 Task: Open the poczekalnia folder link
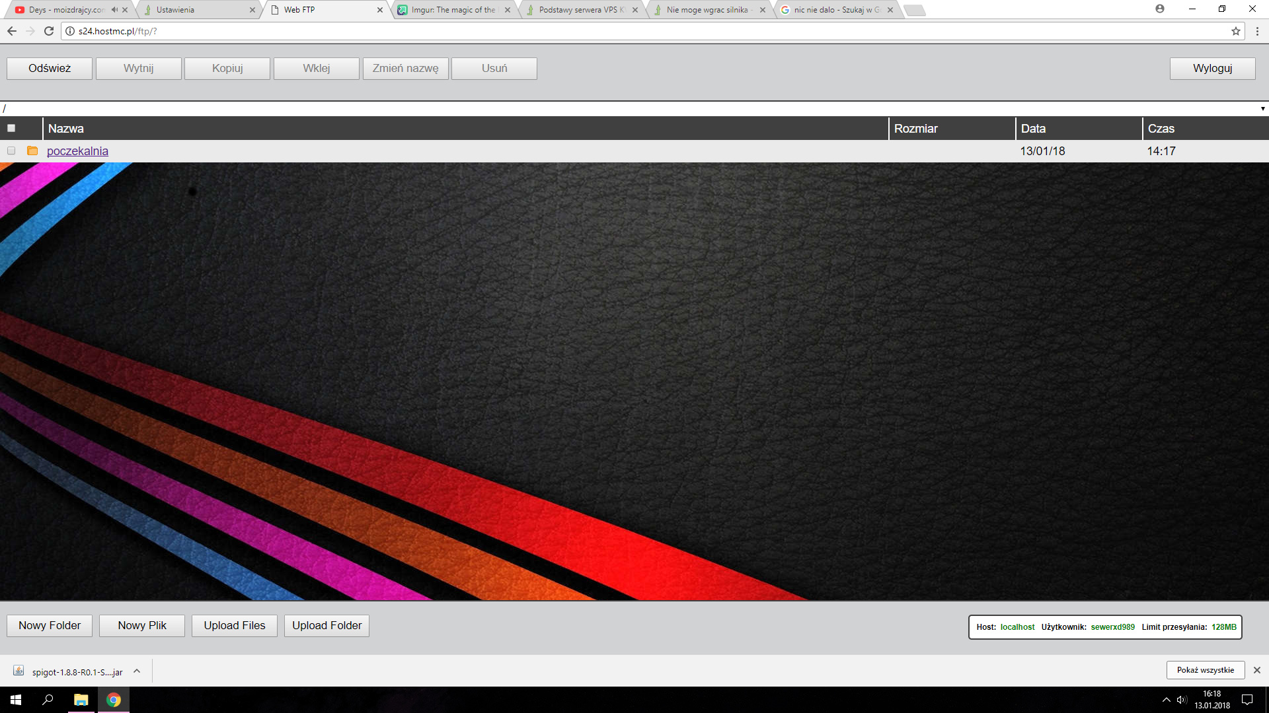click(77, 151)
